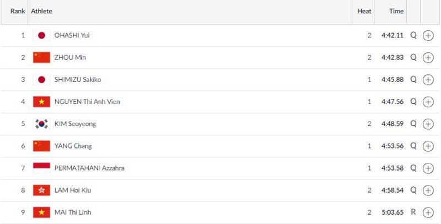Open plus icon on NGUYEN Thi Anh Vien row
Screen dimensions: 441x224
[428, 102]
